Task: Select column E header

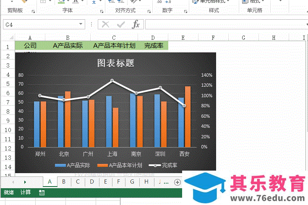Action: pyautogui.click(x=183, y=38)
